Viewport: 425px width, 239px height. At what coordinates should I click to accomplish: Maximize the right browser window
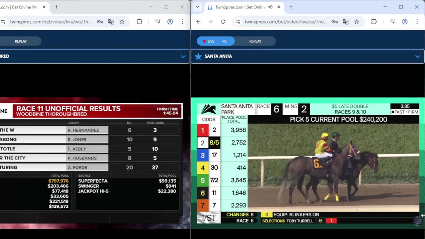click(401, 7)
